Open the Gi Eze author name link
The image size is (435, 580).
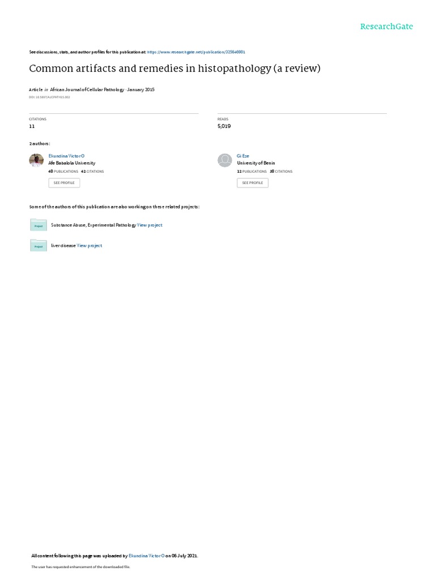click(x=243, y=156)
